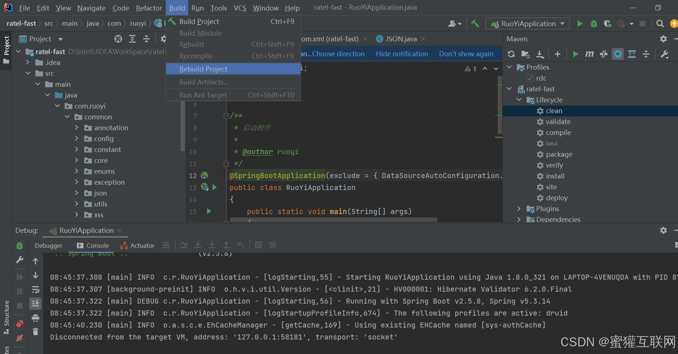Viewport: 678px width, 354px height.
Task: Run RuoYiApplication with the green play button
Action: (580, 24)
